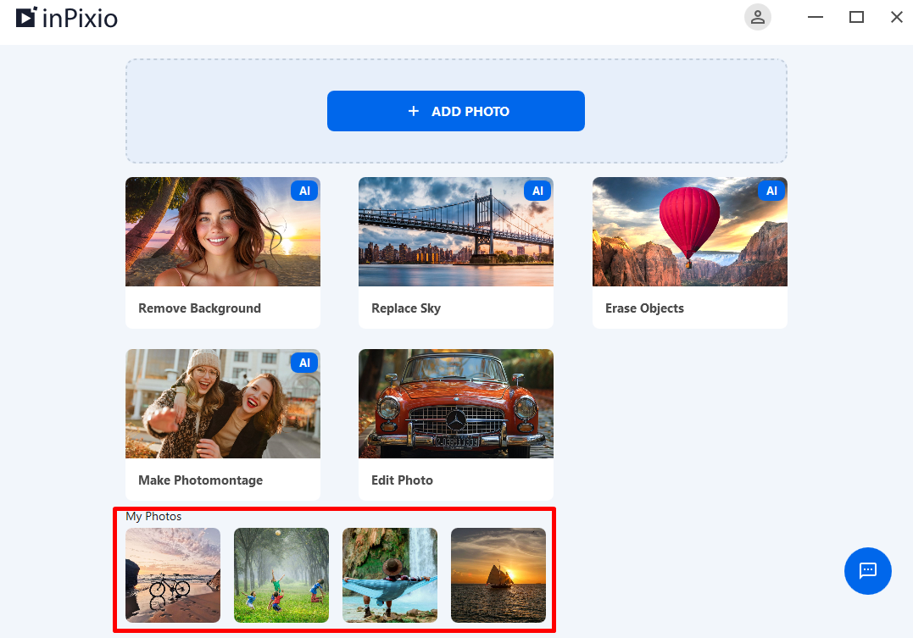
Task: Click the Remove Background label
Action: 200,308
